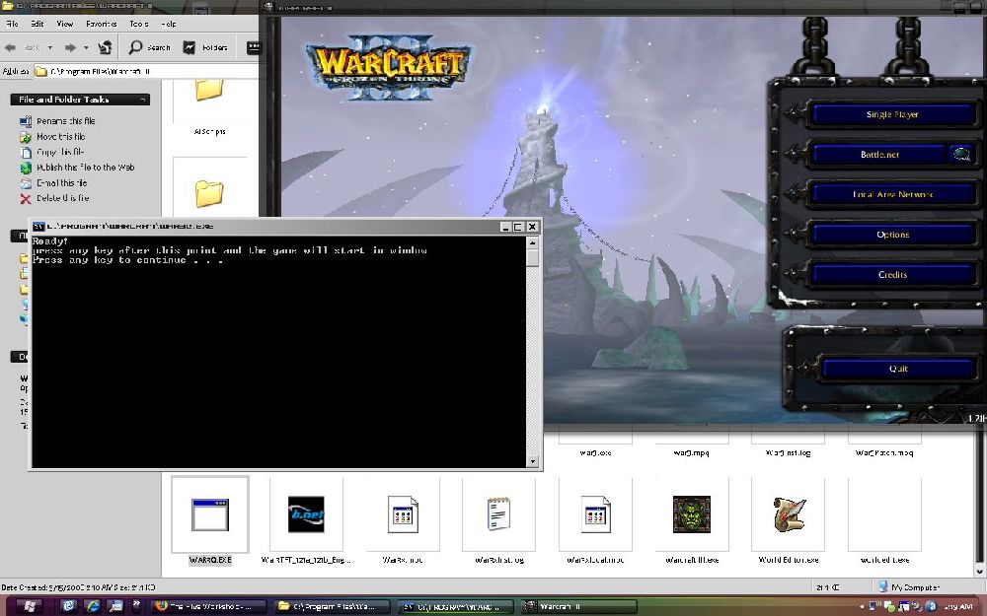Open the File menu in Explorer
The width and height of the screenshot is (987, 616).
coord(12,24)
